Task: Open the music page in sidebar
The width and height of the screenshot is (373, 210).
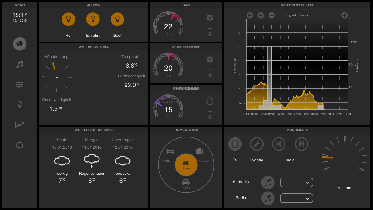Action: (20, 64)
